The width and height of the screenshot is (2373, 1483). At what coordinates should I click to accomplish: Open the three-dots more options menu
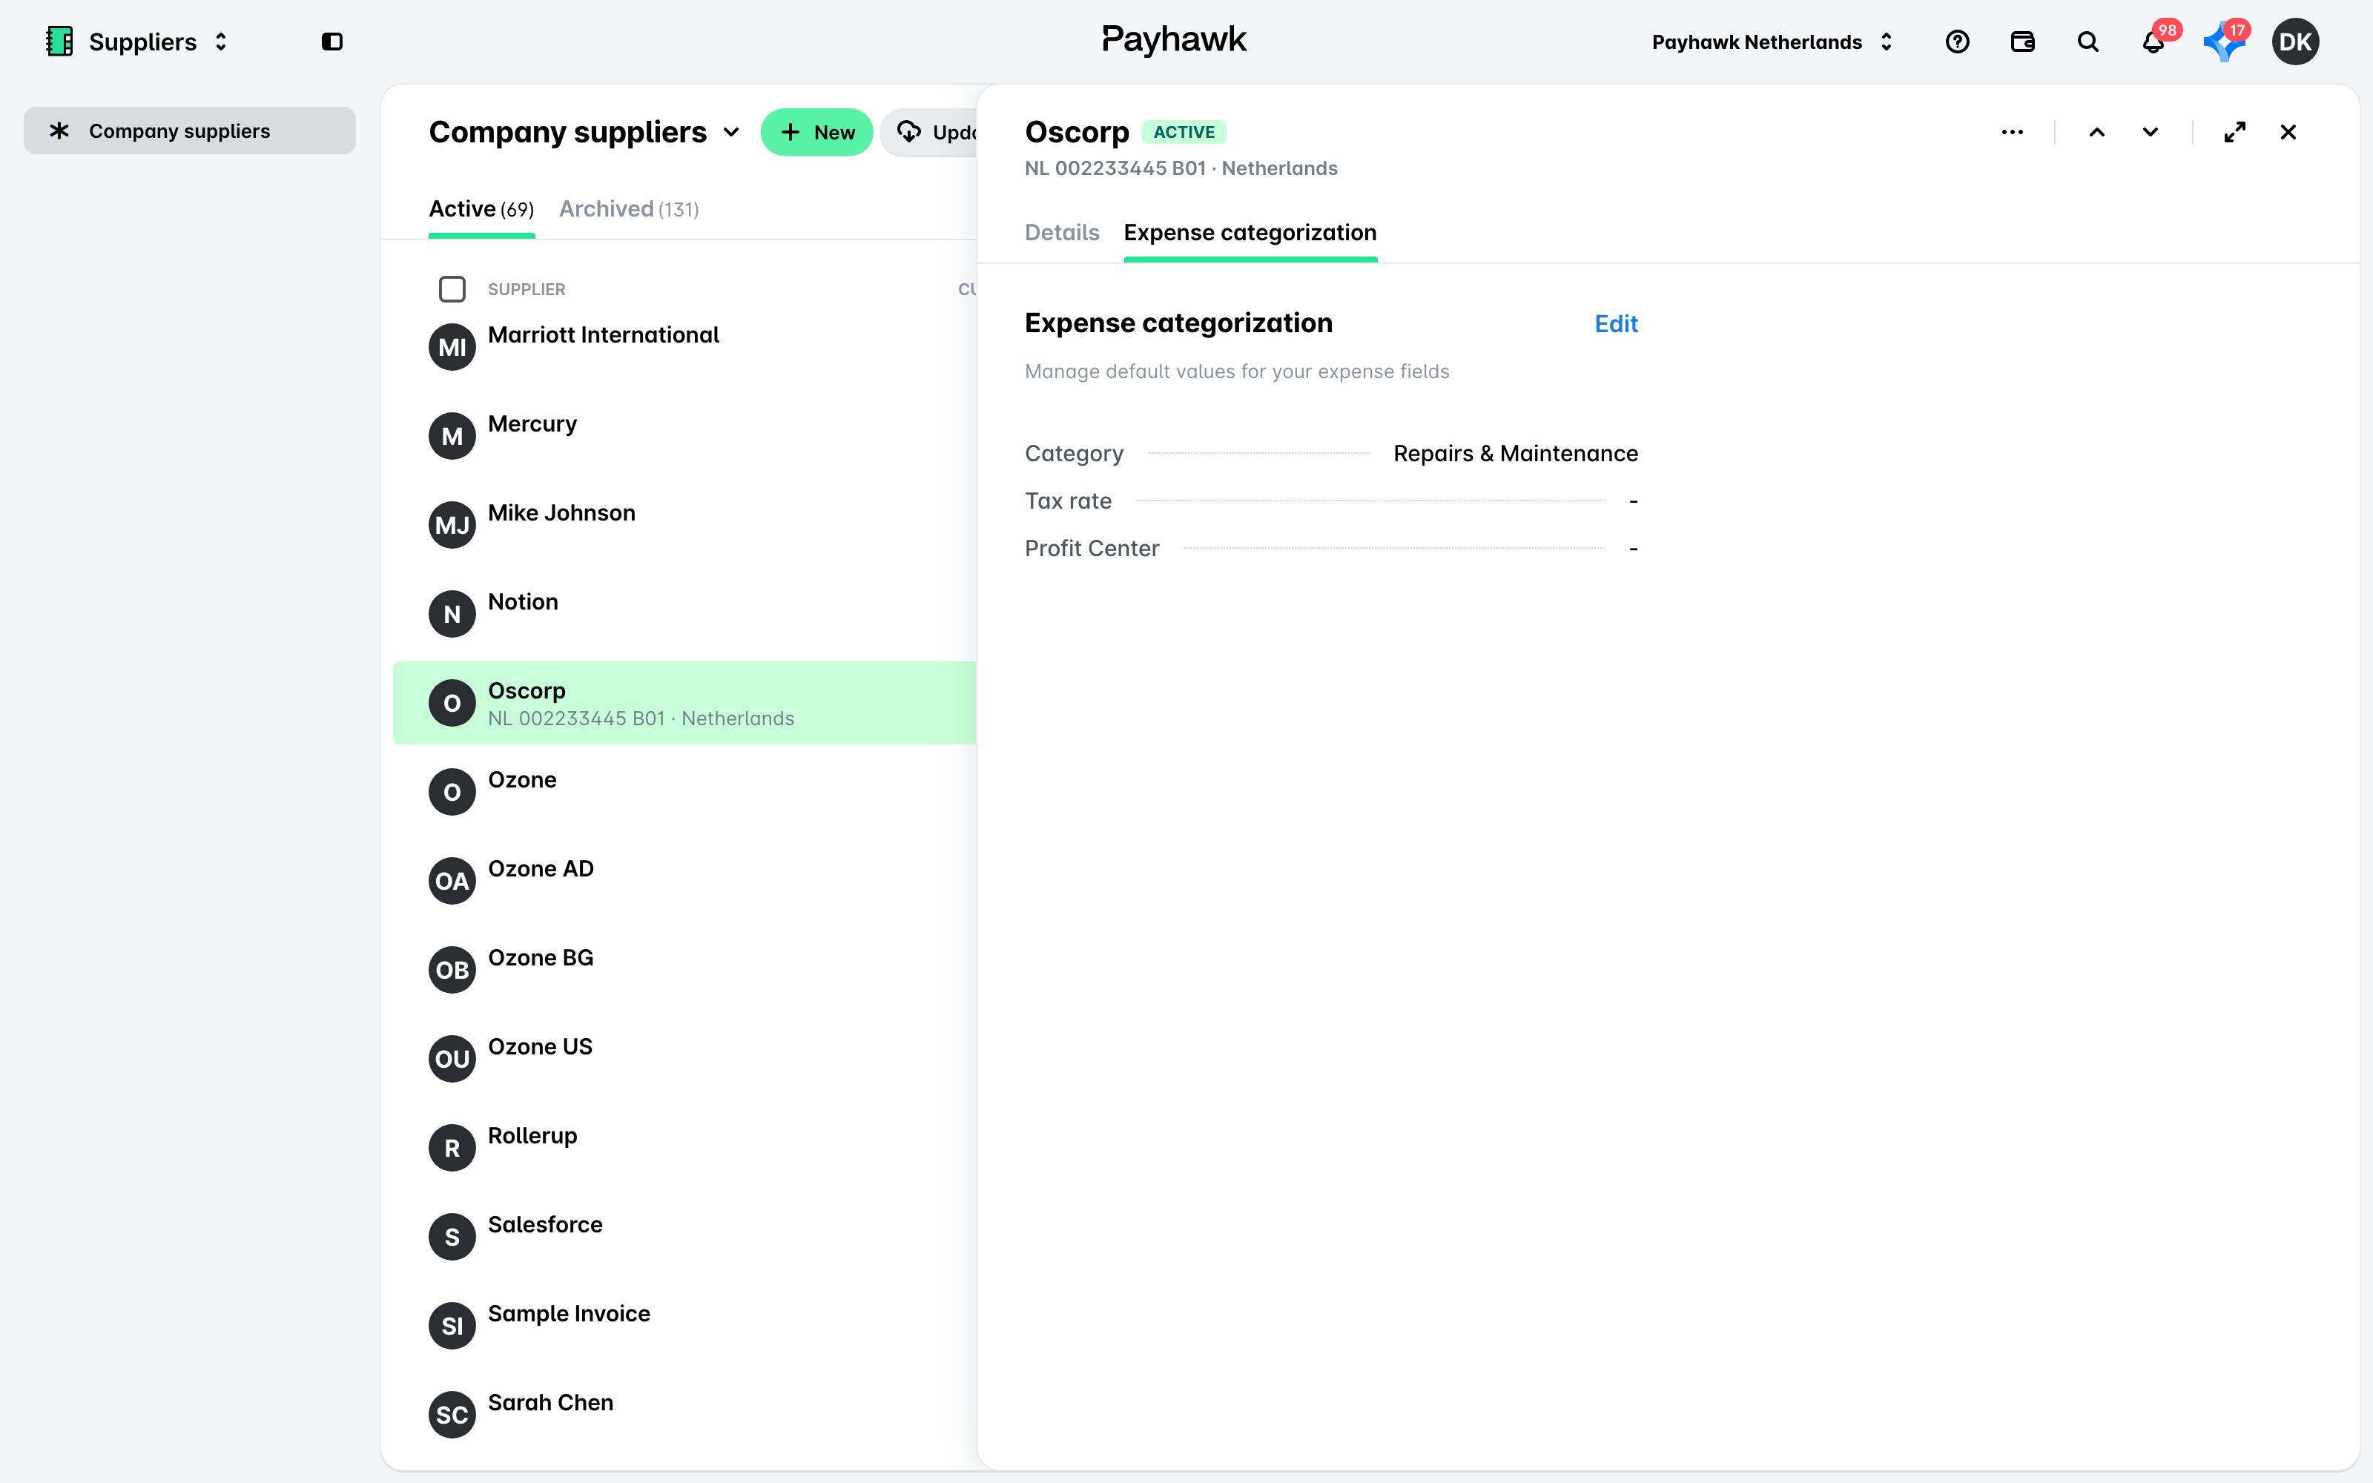click(2012, 131)
